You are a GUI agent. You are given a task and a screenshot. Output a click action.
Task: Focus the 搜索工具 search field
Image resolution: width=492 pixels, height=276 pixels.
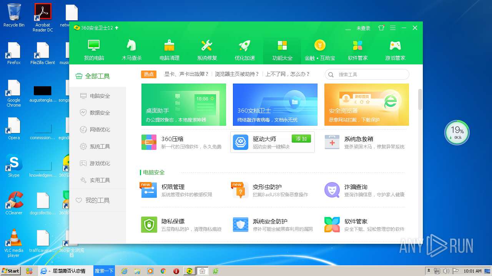click(x=367, y=74)
